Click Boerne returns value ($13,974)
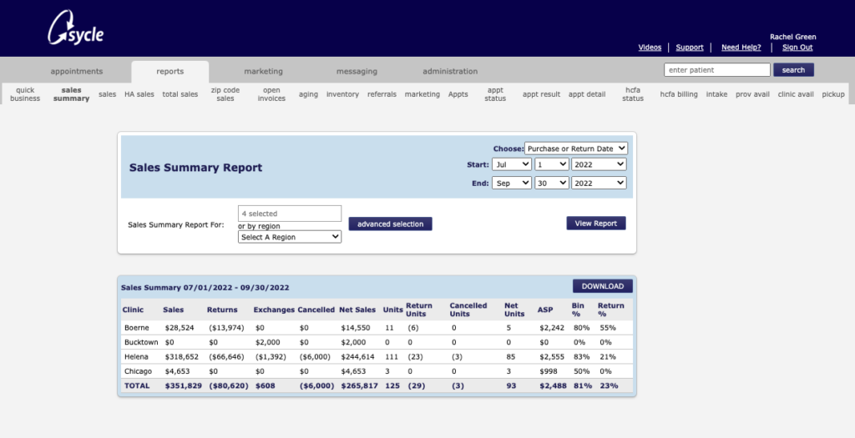 click(226, 328)
